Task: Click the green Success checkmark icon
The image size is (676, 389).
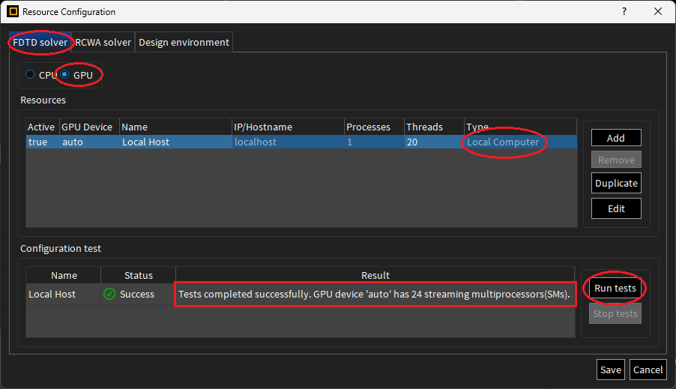Action: (x=109, y=295)
